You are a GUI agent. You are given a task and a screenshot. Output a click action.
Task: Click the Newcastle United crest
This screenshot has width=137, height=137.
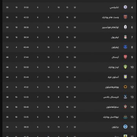tap(125, 117)
